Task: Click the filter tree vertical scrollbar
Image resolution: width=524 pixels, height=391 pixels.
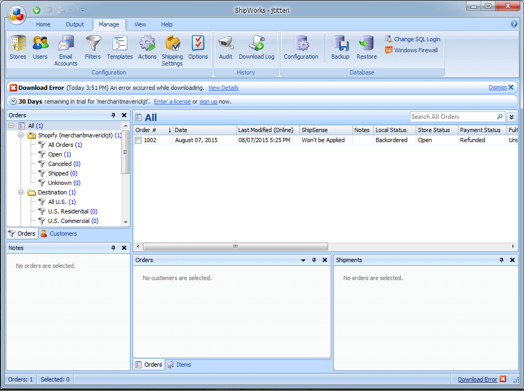Action: pos(125,152)
